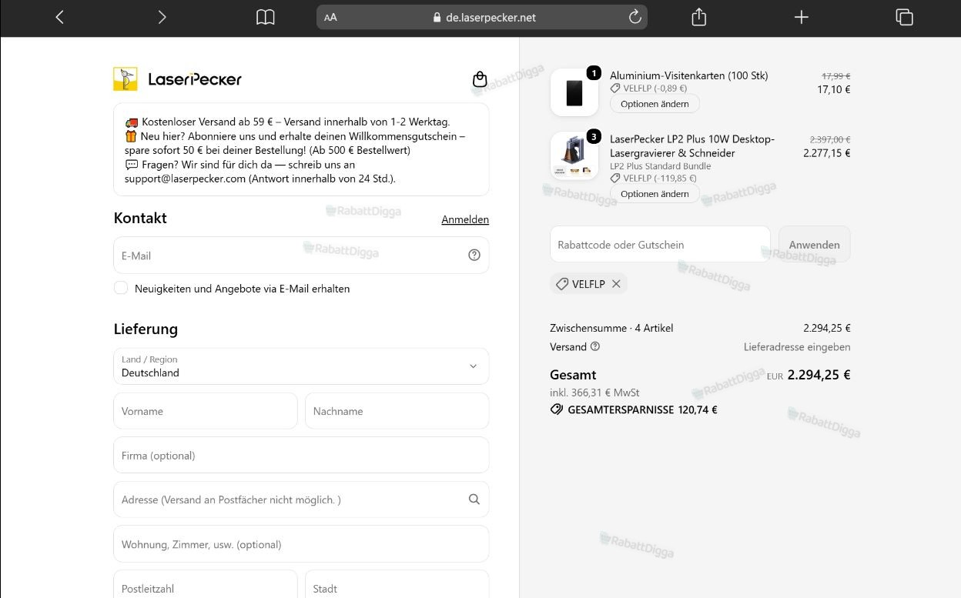This screenshot has width=961, height=598.
Task: Click the Anwenden discount button
Action: tap(814, 245)
